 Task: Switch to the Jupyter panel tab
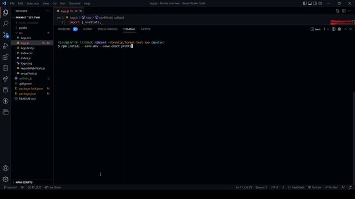(x=145, y=29)
